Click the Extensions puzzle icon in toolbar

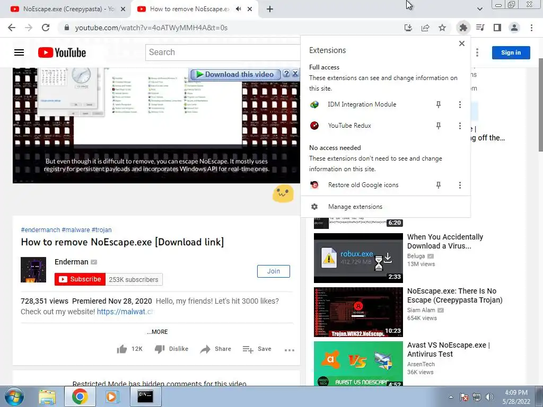pyautogui.click(x=463, y=28)
